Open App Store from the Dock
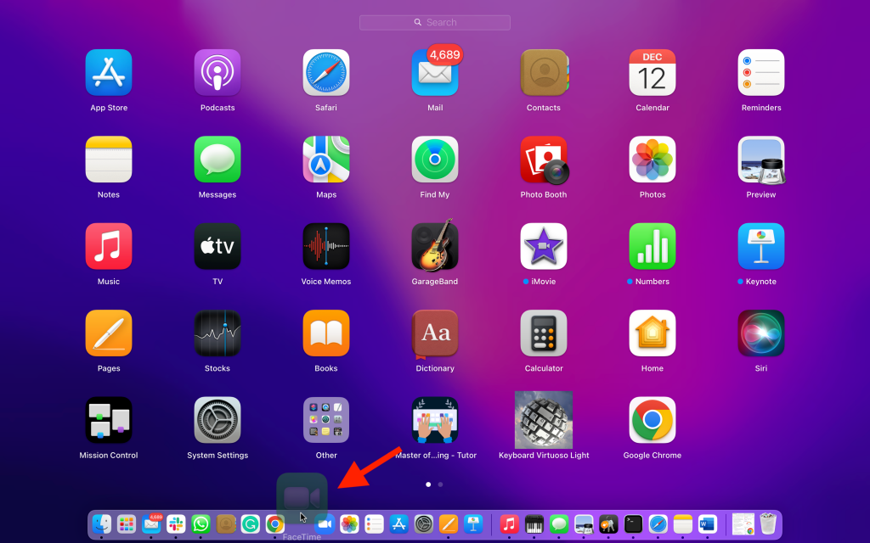This screenshot has width=870, height=543. (x=399, y=523)
